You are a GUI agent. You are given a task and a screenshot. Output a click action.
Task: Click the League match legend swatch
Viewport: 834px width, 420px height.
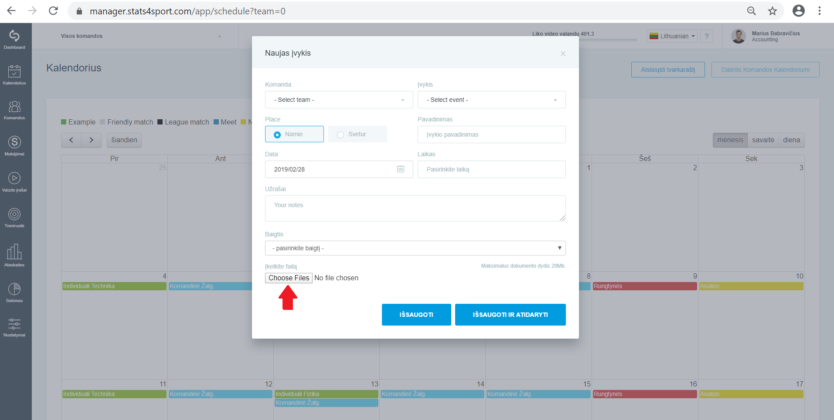tap(160, 122)
